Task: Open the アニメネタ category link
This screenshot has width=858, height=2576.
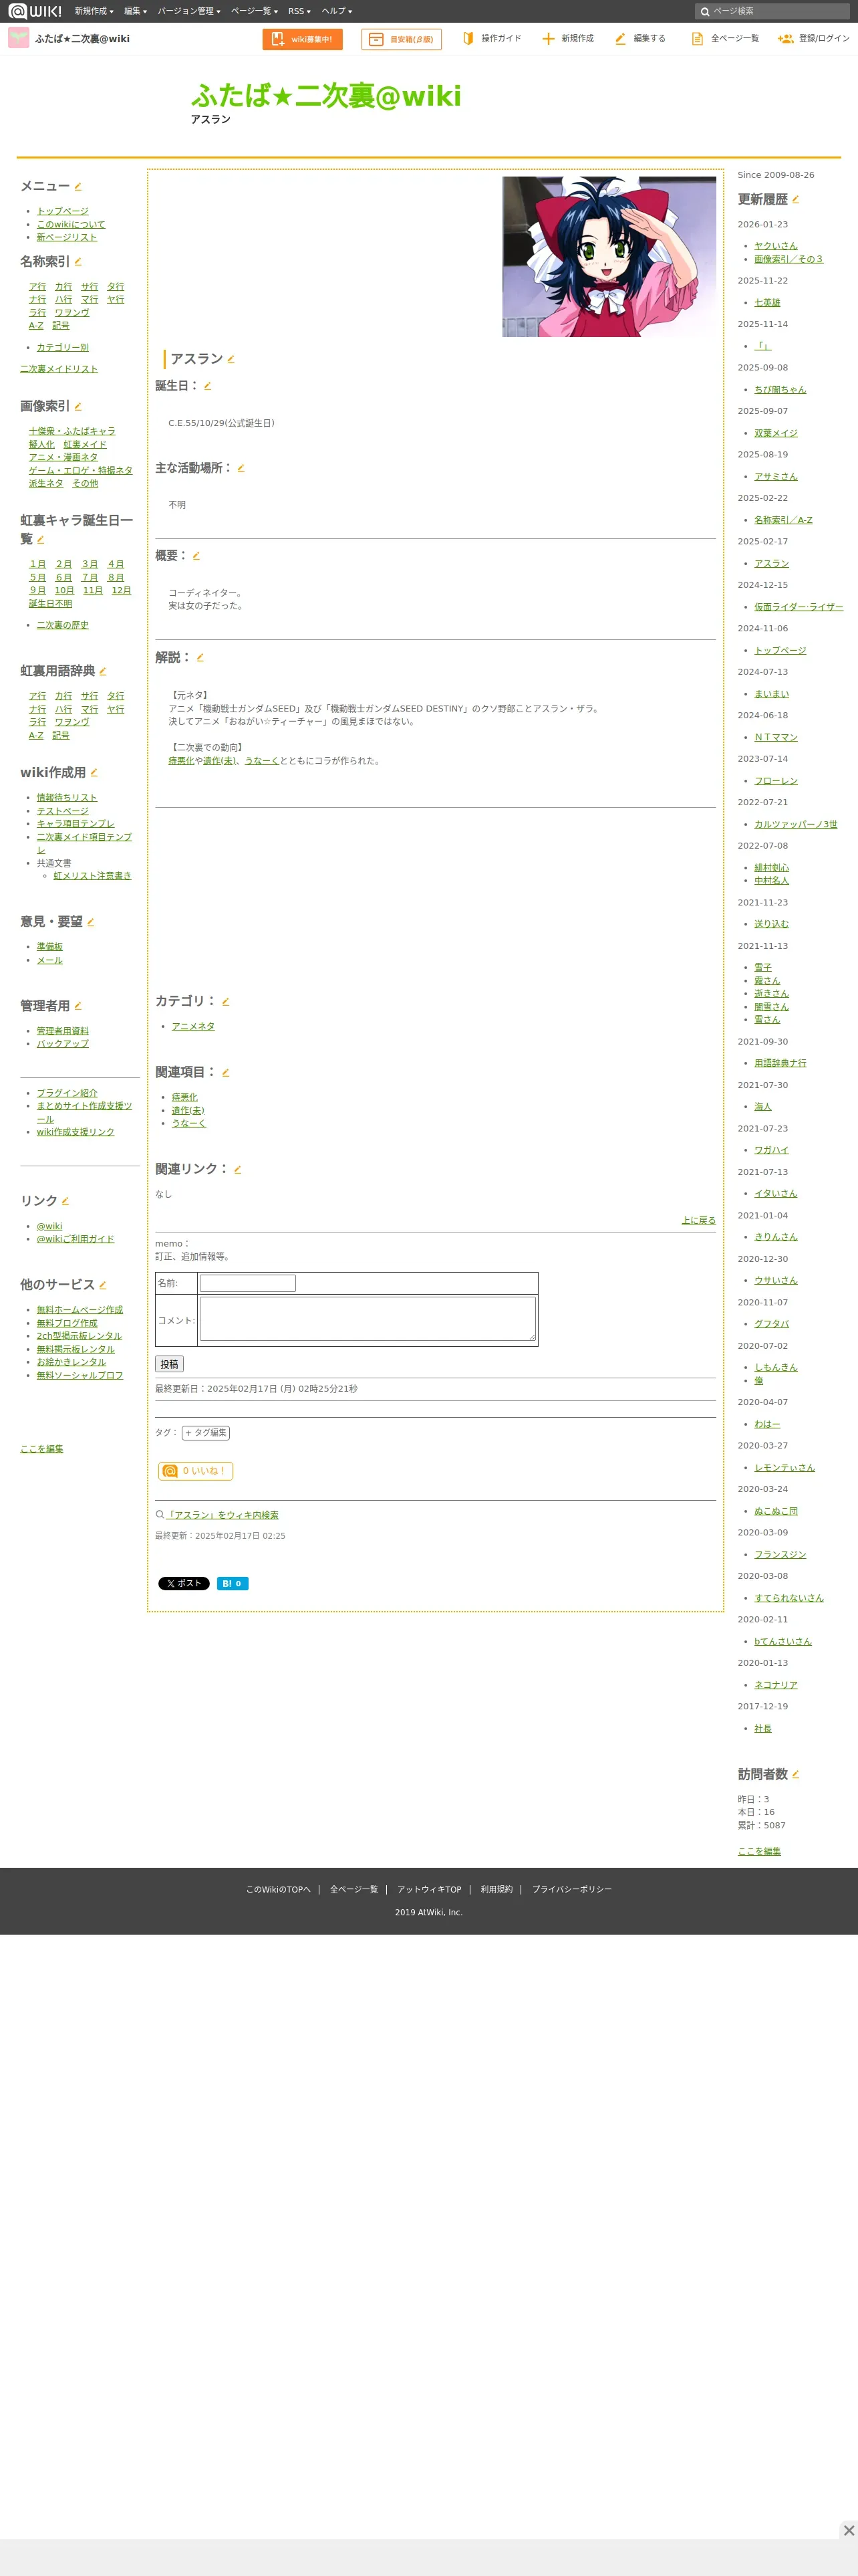Action: pyautogui.click(x=192, y=1026)
